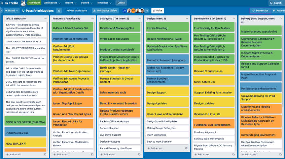Open the Functionality for Pen Testers card

(x=214, y=27)
